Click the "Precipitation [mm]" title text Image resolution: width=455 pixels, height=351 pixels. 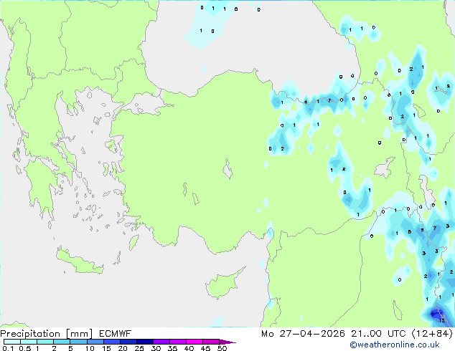point(47,334)
